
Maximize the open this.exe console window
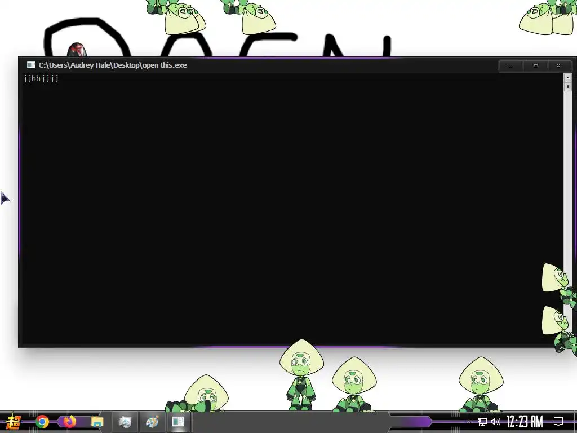[535, 66]
